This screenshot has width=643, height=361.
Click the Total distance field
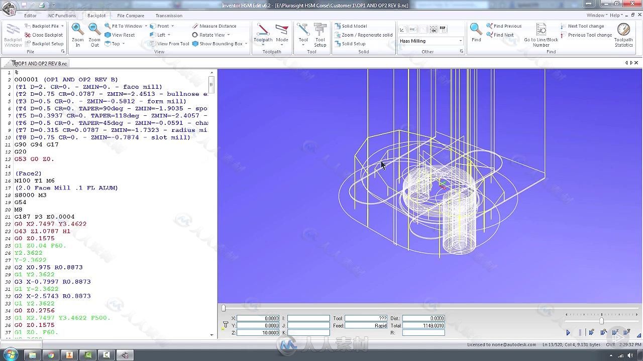tap(423, 325)
